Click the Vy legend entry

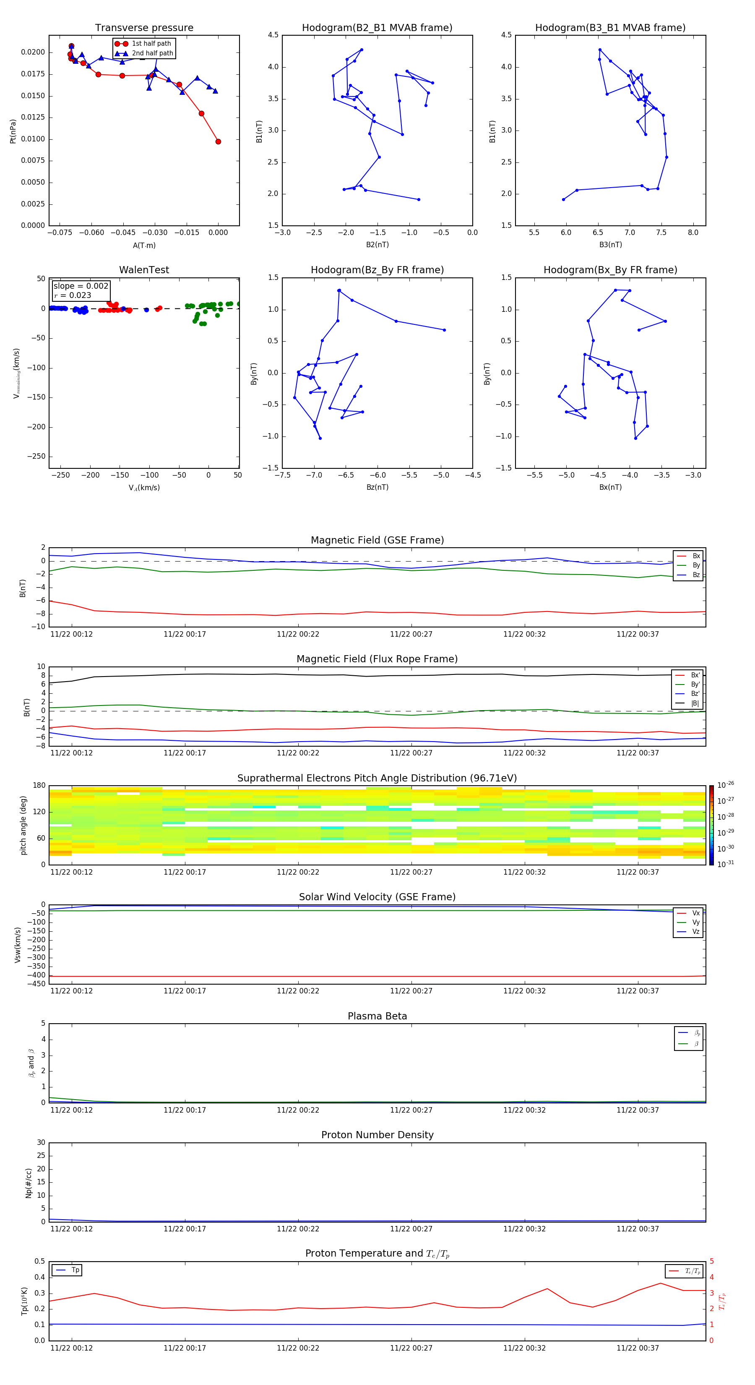[x=688, y=922]
